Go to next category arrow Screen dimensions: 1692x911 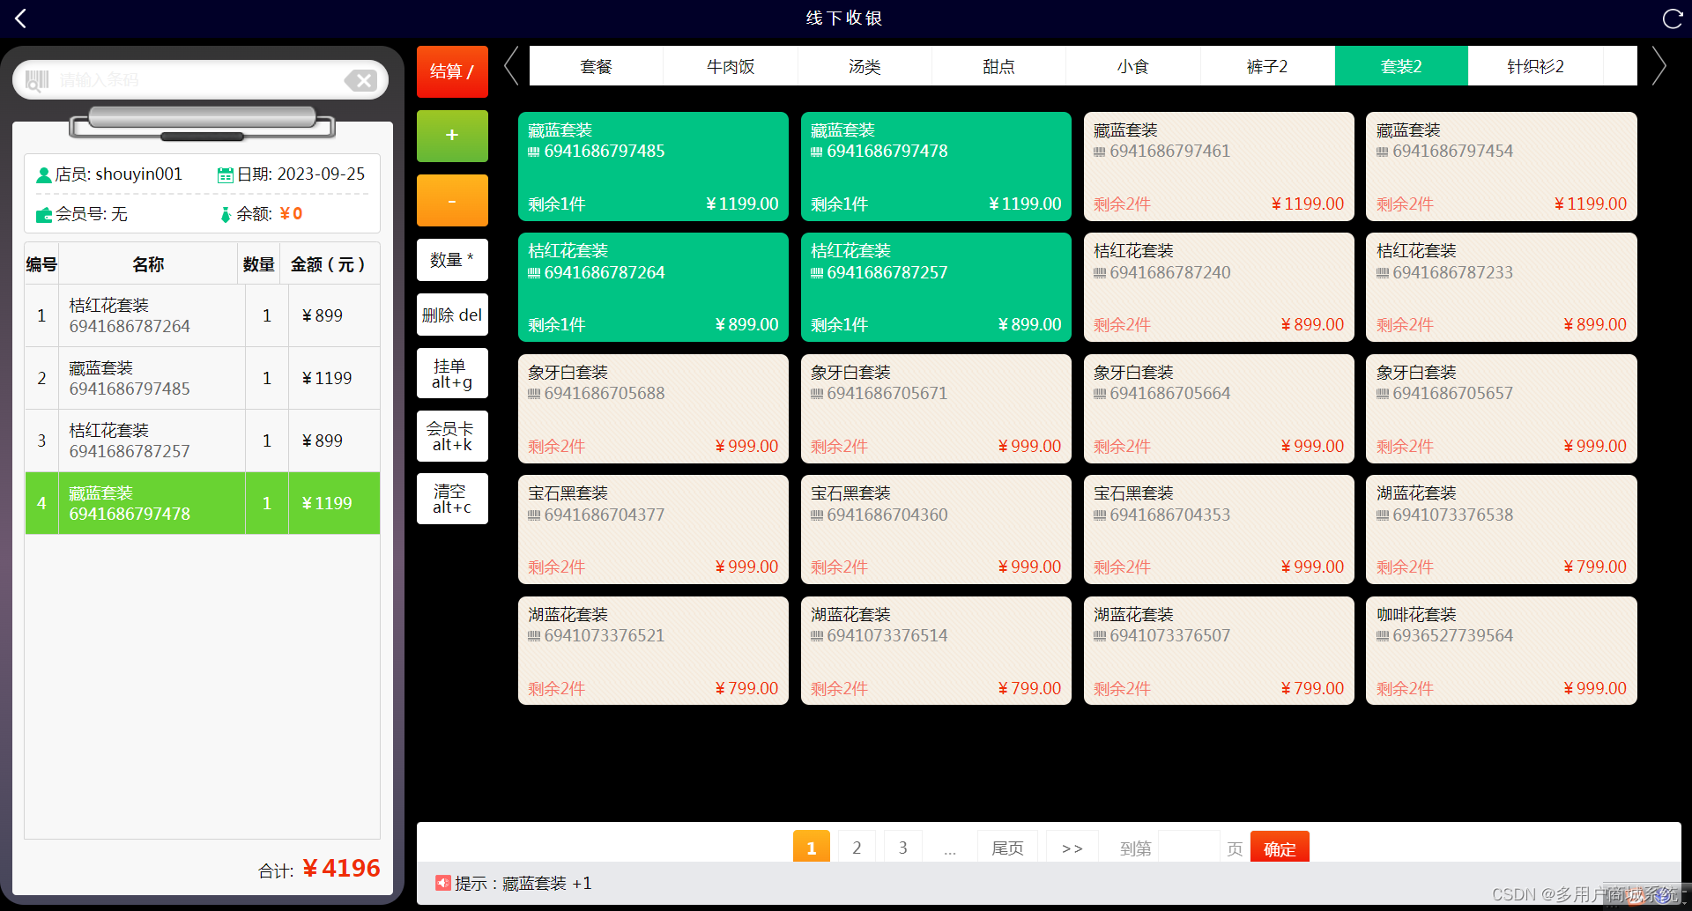pos(1659,66)
